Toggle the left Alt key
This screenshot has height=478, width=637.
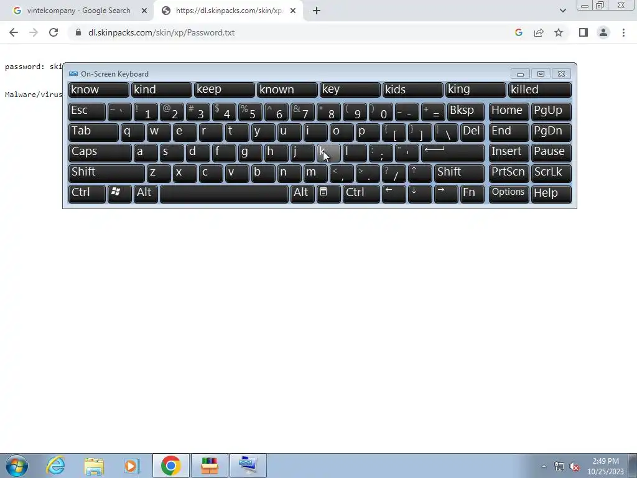click(146, 194)
